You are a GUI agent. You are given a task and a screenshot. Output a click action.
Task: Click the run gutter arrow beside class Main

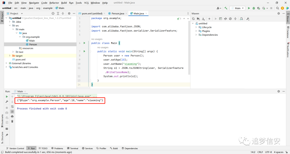(x=84, y=43)
